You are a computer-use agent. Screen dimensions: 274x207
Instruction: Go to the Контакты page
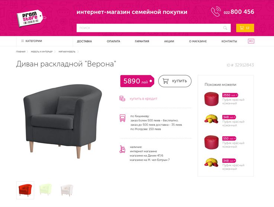[229, 41]
